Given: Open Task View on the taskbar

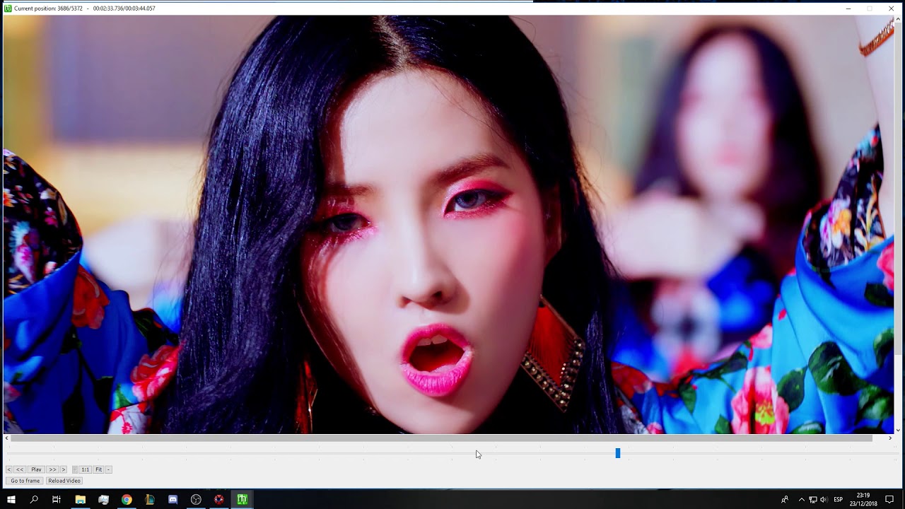Looking at the screenshot, I should [57, 499].
